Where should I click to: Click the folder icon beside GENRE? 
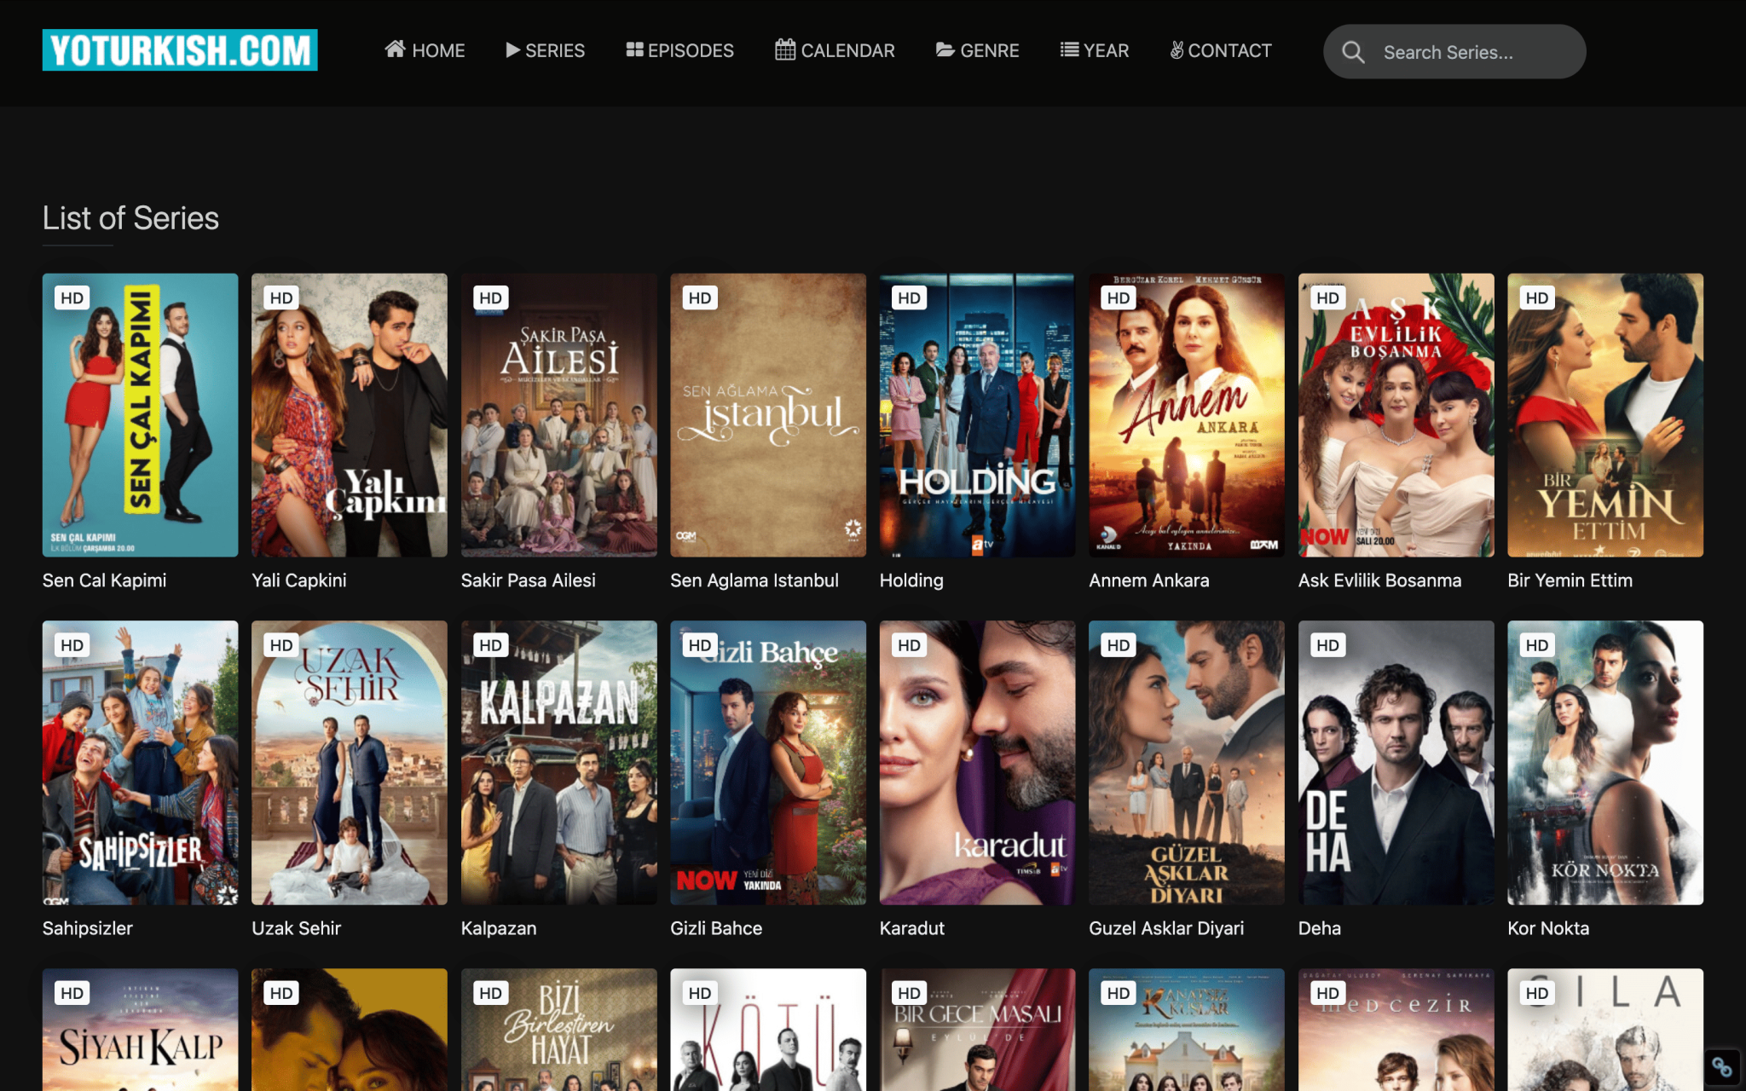tap(945, 50)
